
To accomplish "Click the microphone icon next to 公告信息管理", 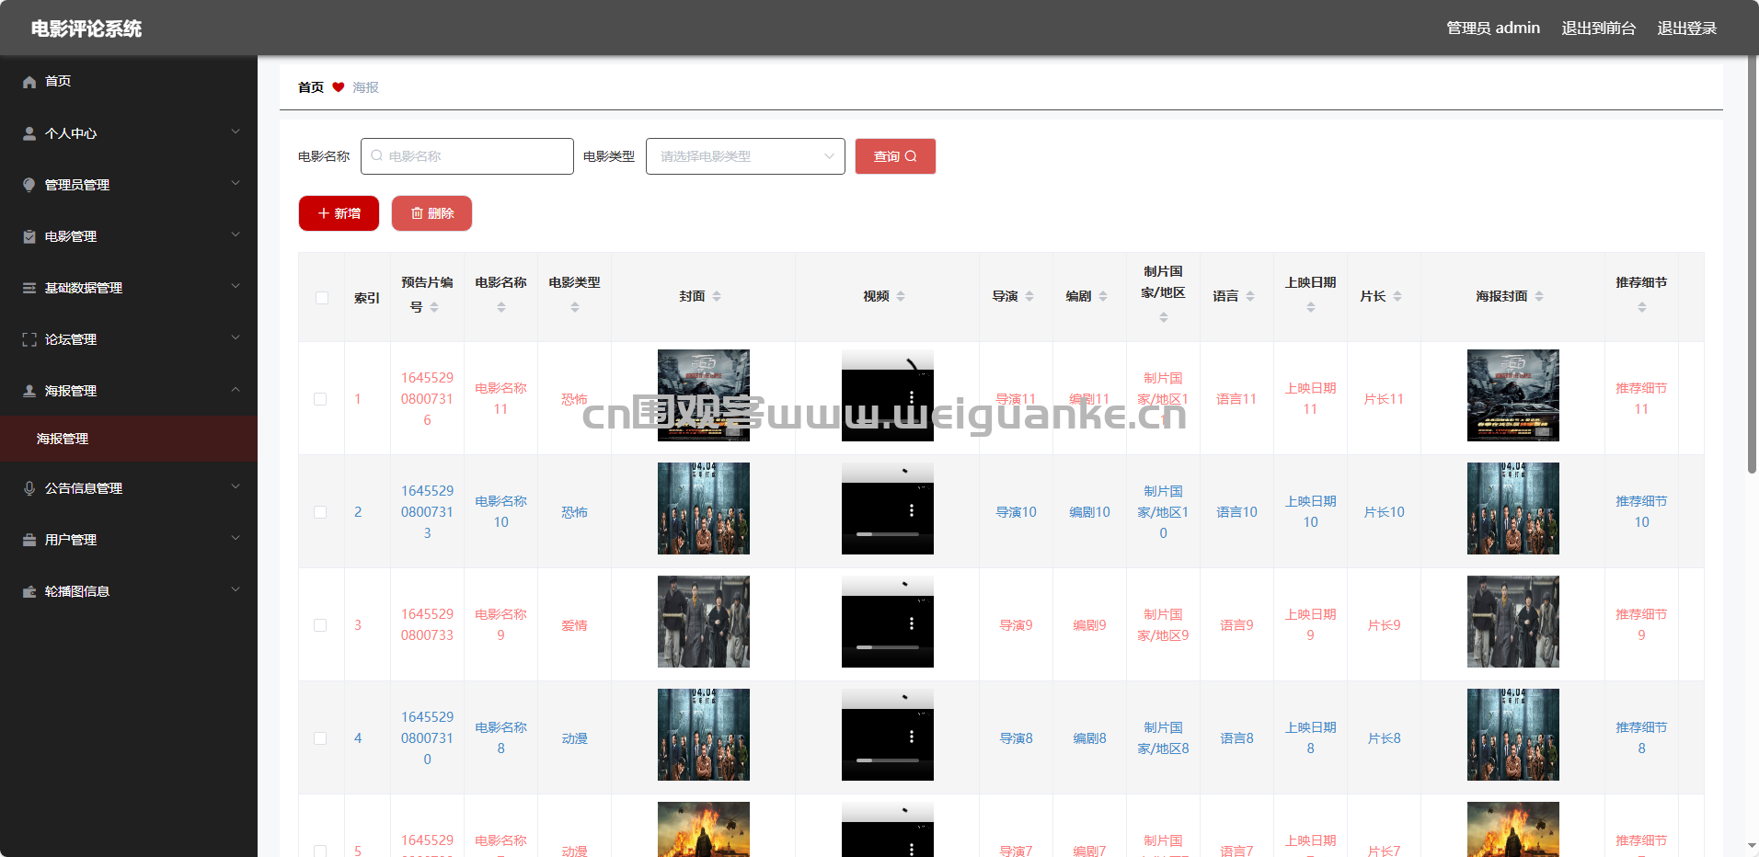I will (x=29, y=488).
